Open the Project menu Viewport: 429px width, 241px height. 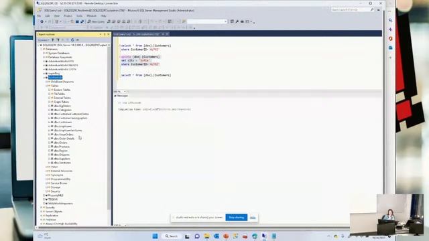[x=68, y=16]
